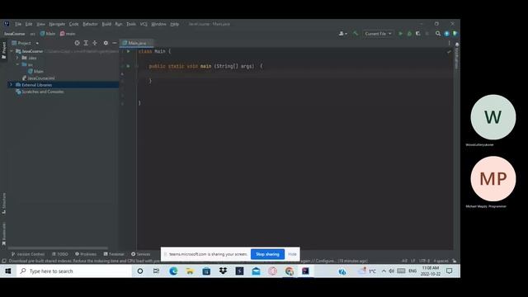
Task: Toggle the Project tool window side tab
Action: (3, 50)
